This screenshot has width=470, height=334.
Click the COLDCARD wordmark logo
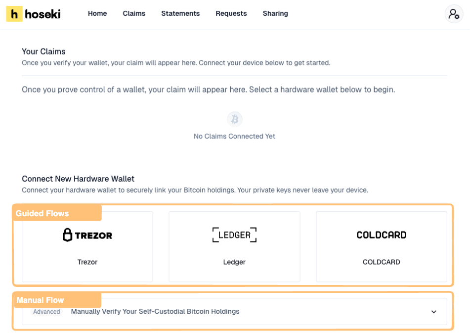pyautogui.click(x=381, y=235)
